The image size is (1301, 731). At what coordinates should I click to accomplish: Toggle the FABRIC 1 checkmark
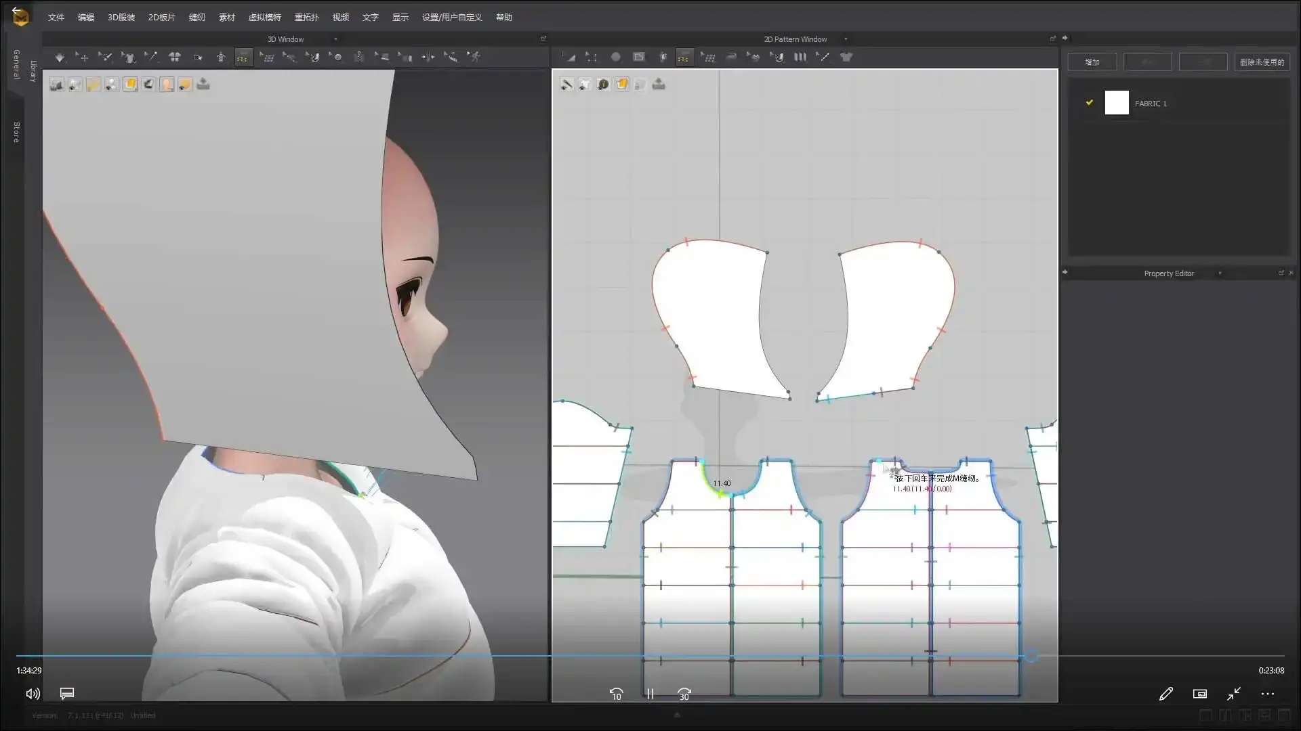pos(1090,102)
